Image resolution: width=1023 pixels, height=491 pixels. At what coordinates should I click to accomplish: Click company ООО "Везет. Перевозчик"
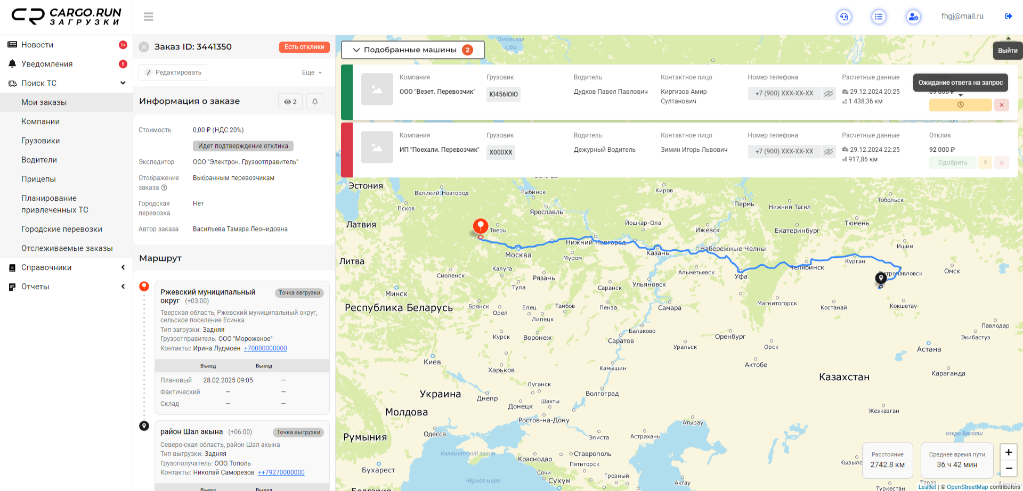(x=437, y=92)
